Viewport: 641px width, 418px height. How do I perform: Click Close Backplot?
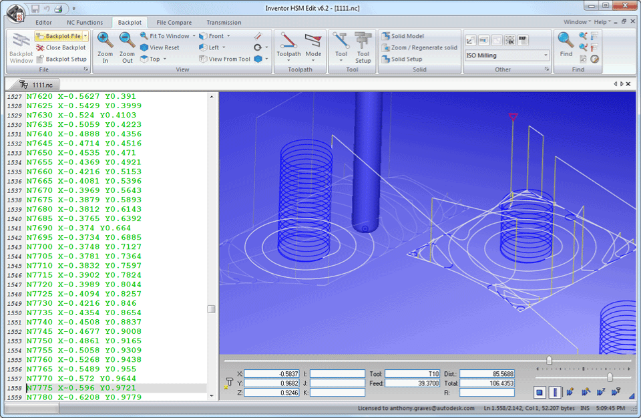tap(61, 47)
